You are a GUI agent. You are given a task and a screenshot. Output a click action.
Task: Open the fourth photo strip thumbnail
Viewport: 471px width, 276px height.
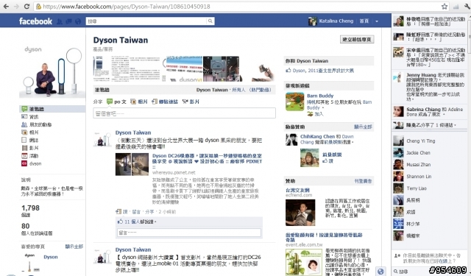[x=221, y=68]
